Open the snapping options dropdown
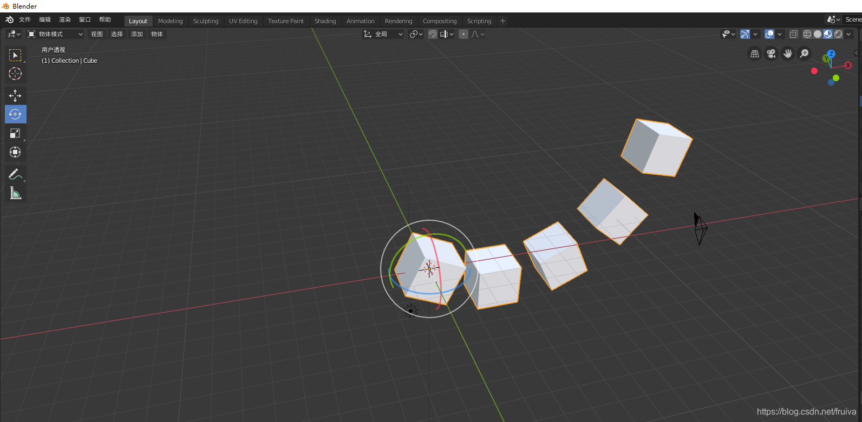 click(447, 34)
